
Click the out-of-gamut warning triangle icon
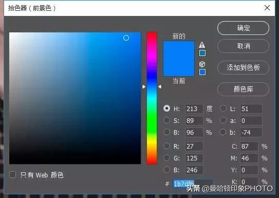202,45
